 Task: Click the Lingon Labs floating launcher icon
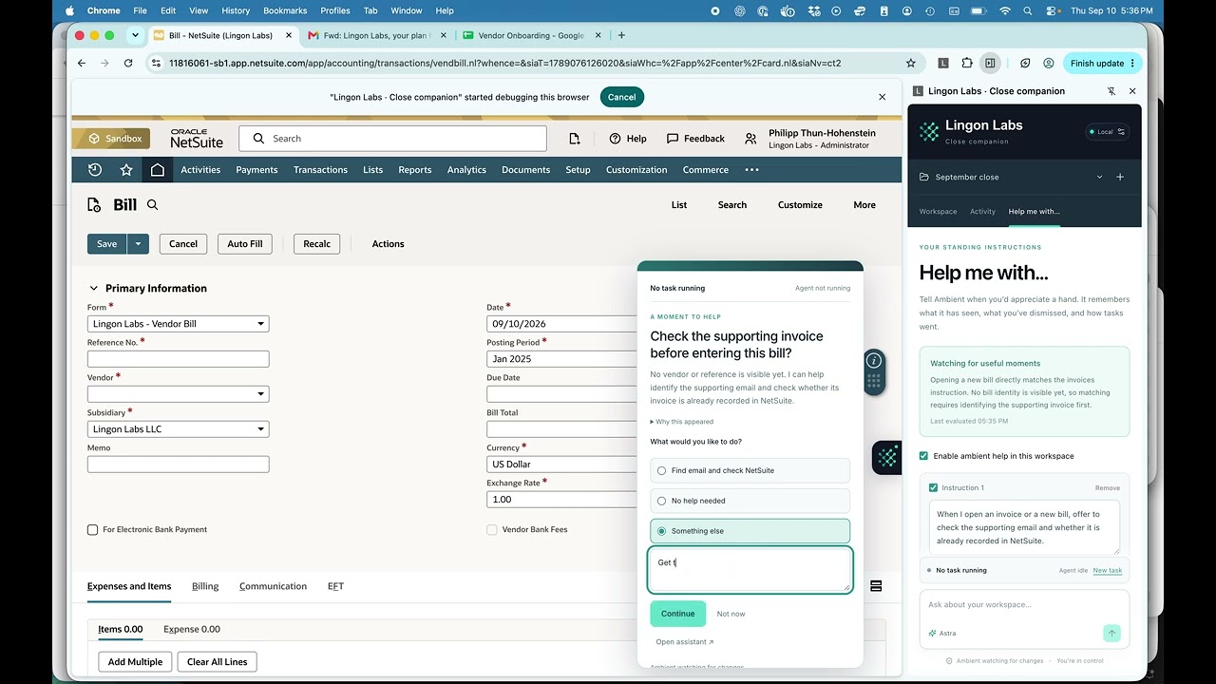pos(887,457)
